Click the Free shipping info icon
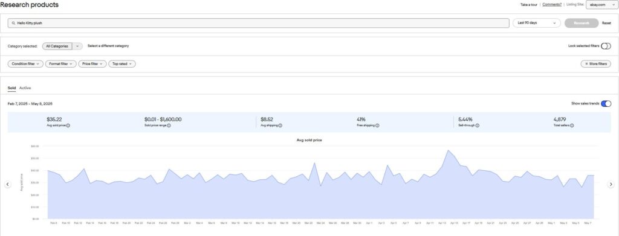Image resolution: width=619 pixels, height=236 pixels. click(377, 126)
